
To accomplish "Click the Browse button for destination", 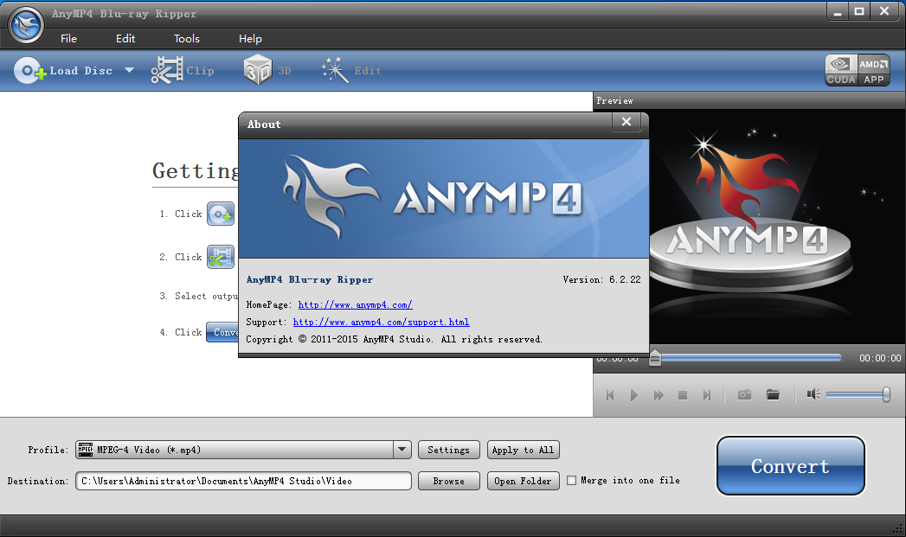I will (x=448, y=481).
